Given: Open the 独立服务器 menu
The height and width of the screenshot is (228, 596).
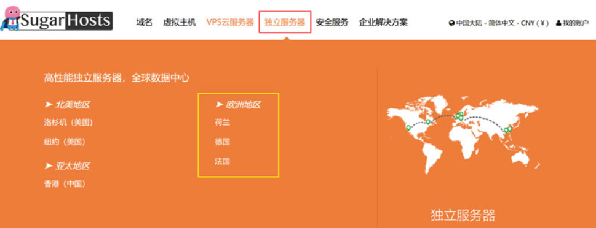Looking at the screenshot, I should tap(285, 22).
